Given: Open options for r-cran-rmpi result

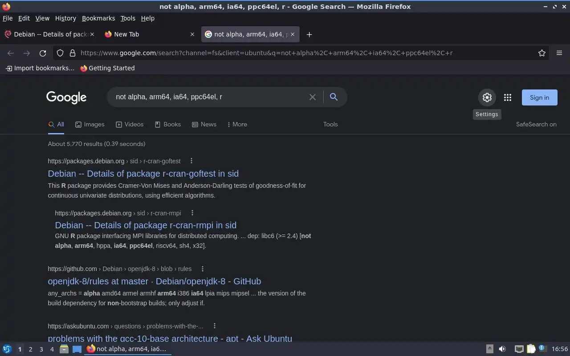Looking at the screenshot, I should click(192, 213).
